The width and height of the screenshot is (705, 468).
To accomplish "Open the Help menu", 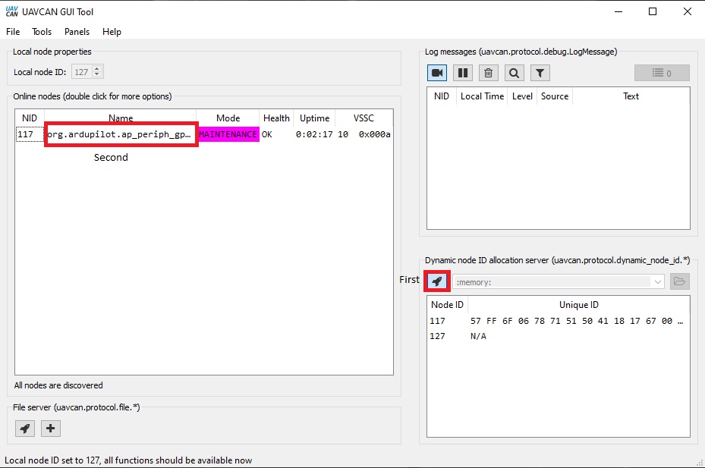I will [112, 32].
